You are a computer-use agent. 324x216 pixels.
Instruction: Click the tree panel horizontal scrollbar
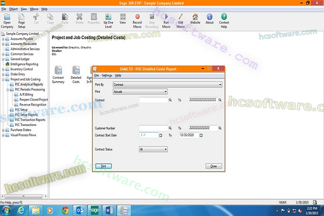(x=23, y=196)
